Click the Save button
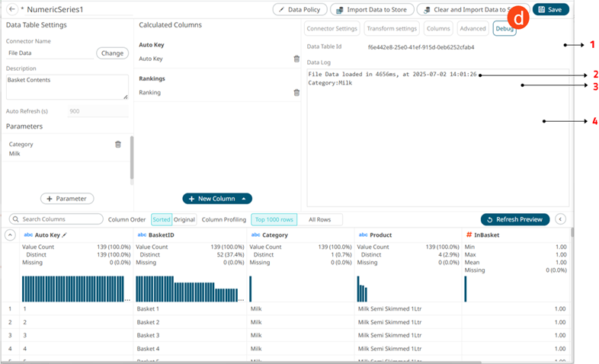 pos(550,9)
